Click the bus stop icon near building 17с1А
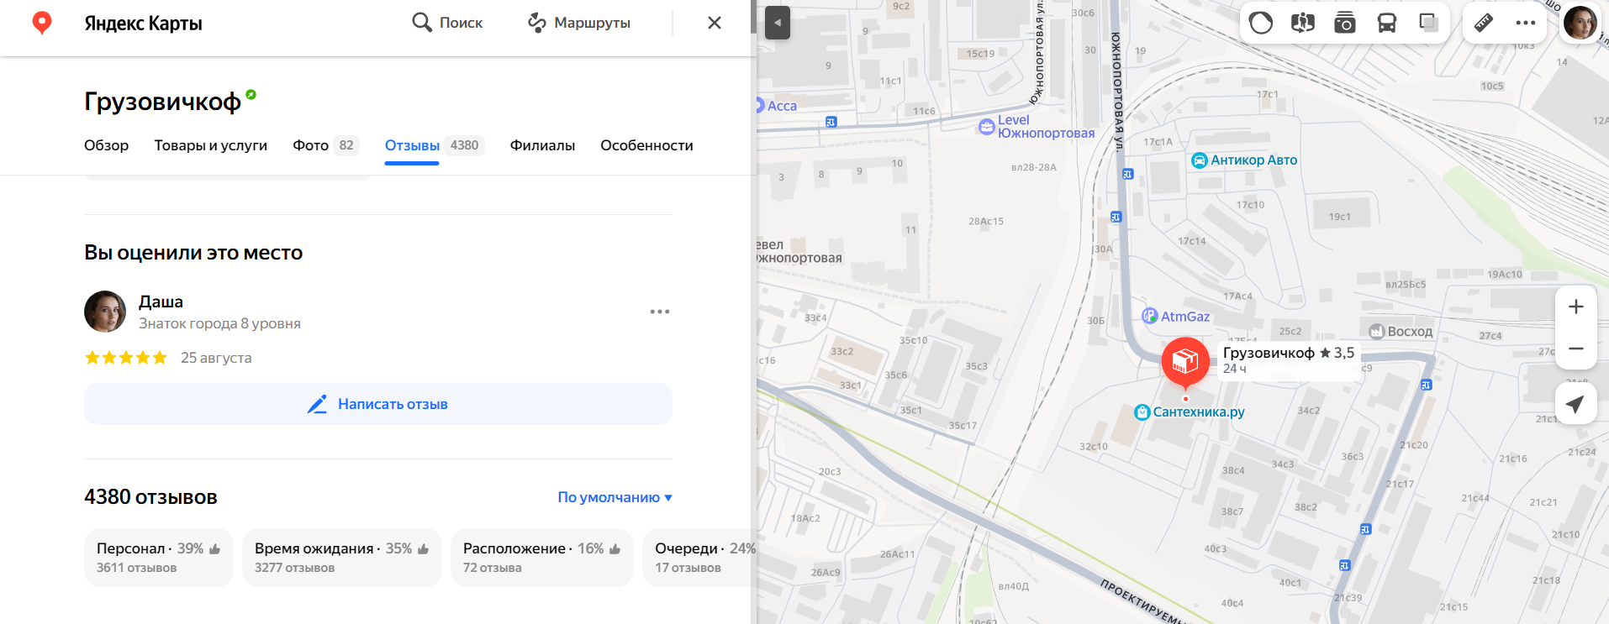Viewport: 1609px width, 624px height. [x=1128, y=175]
